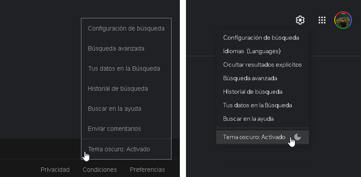Image resolution: width=361 pixels, height=177 pixels.
Task: Choose 'Configuración de búsqueda' in left menu
Action: 126,28
